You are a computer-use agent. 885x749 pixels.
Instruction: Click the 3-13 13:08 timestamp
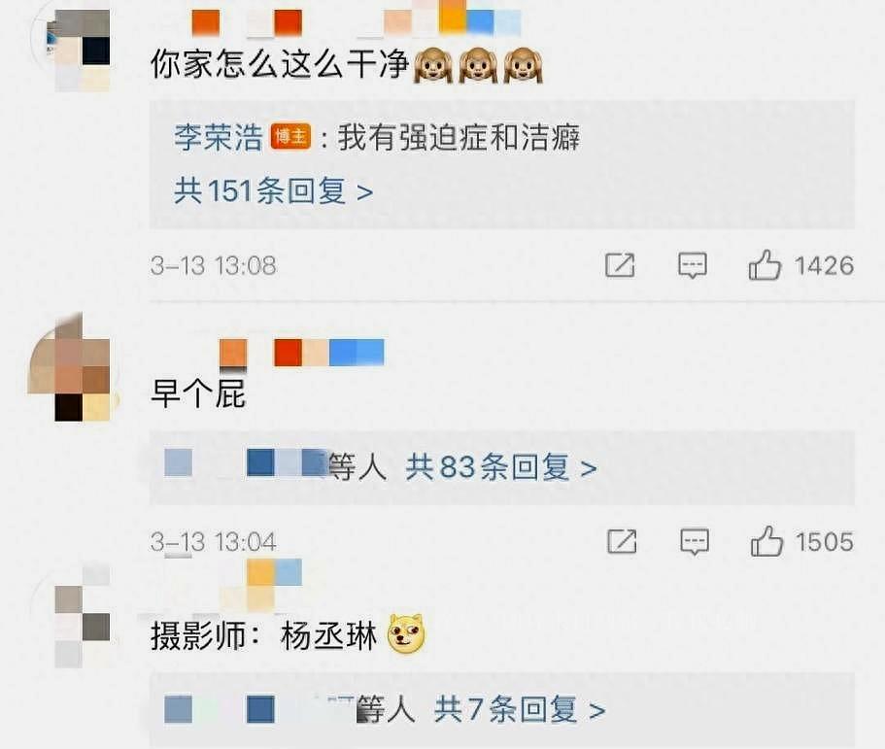pos(214,266)
